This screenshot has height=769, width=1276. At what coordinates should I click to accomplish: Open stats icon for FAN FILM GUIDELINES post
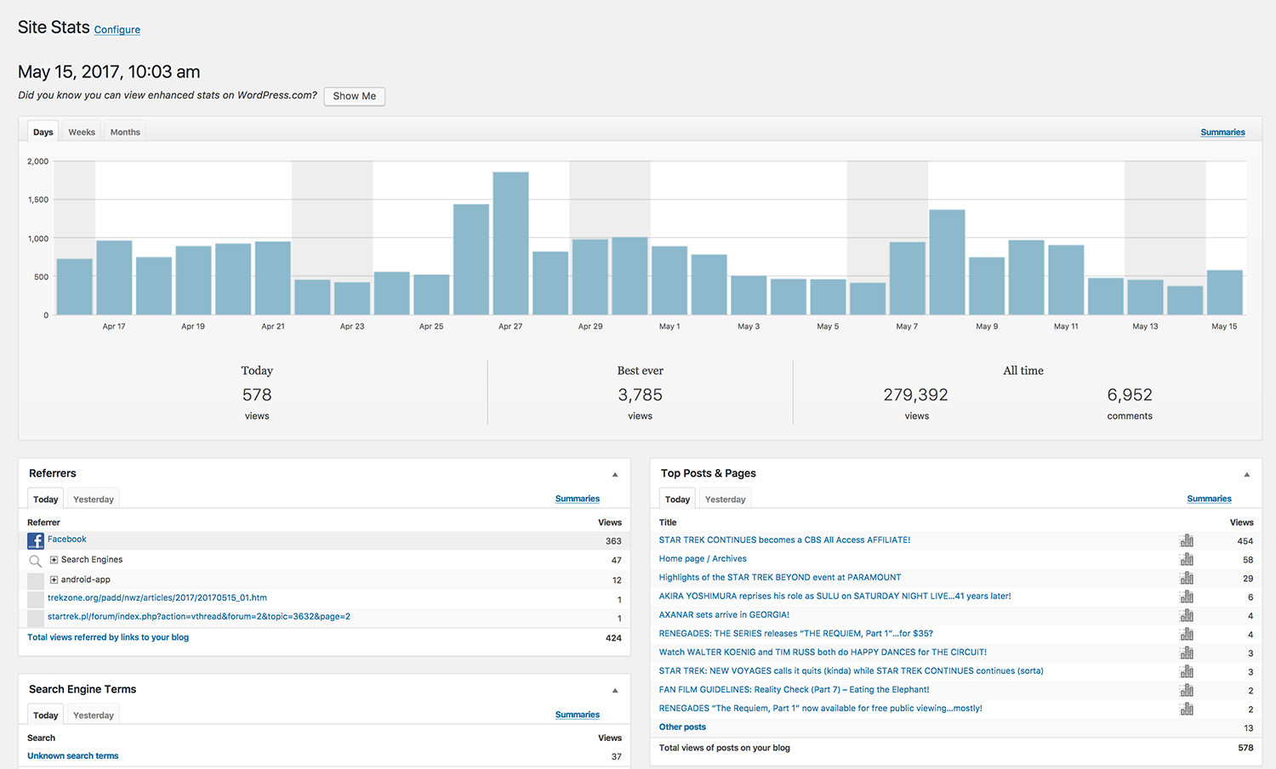[1187, 690]
